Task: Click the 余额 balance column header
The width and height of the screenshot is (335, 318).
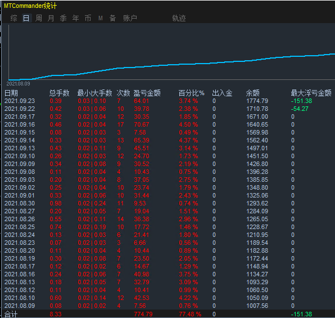Action: pyautogui.click(x=253, y=93)
